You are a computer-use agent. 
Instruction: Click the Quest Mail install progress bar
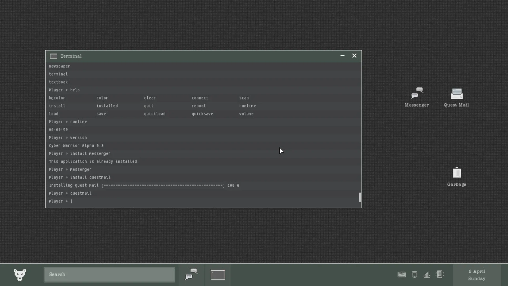163,185
